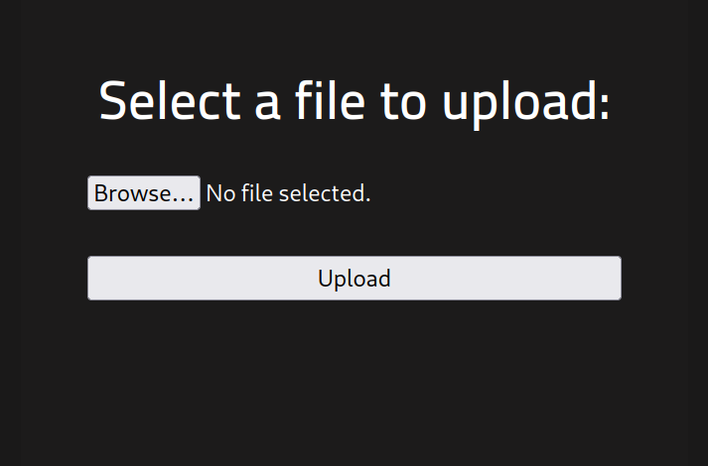Start file selection with Browse…
The image size is (708, 466).
(144, 193)
